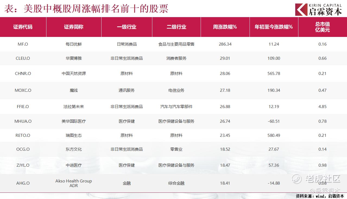Click the 一级行业 column header
Viewport: 347px width, 199px height.
pyautogui.click(x=127, y=27)
